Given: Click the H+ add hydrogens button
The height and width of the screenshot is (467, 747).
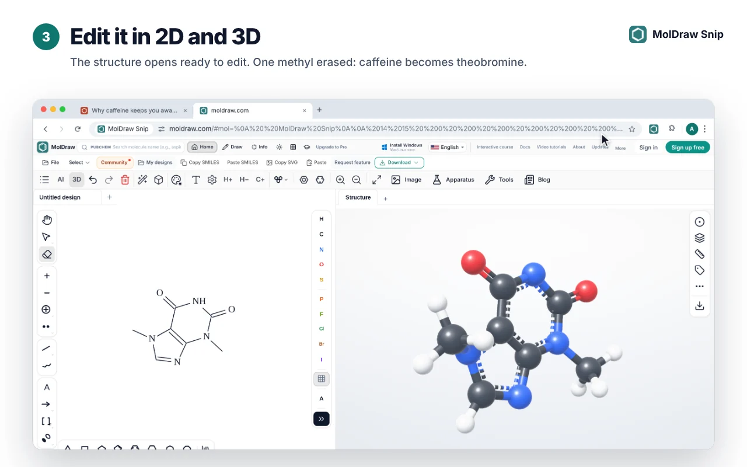Looking at the screenshot, I should pos(228,180).
